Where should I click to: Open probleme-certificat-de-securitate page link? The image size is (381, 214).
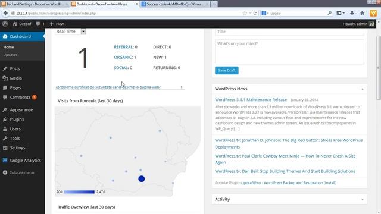[x=108, y=87]
